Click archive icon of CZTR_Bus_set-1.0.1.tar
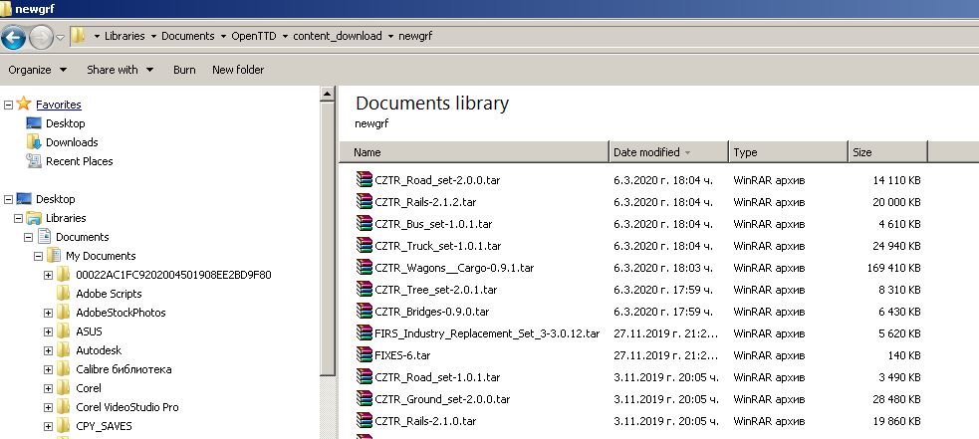Screen dimensions: 979x439 (x=364, y=224)
